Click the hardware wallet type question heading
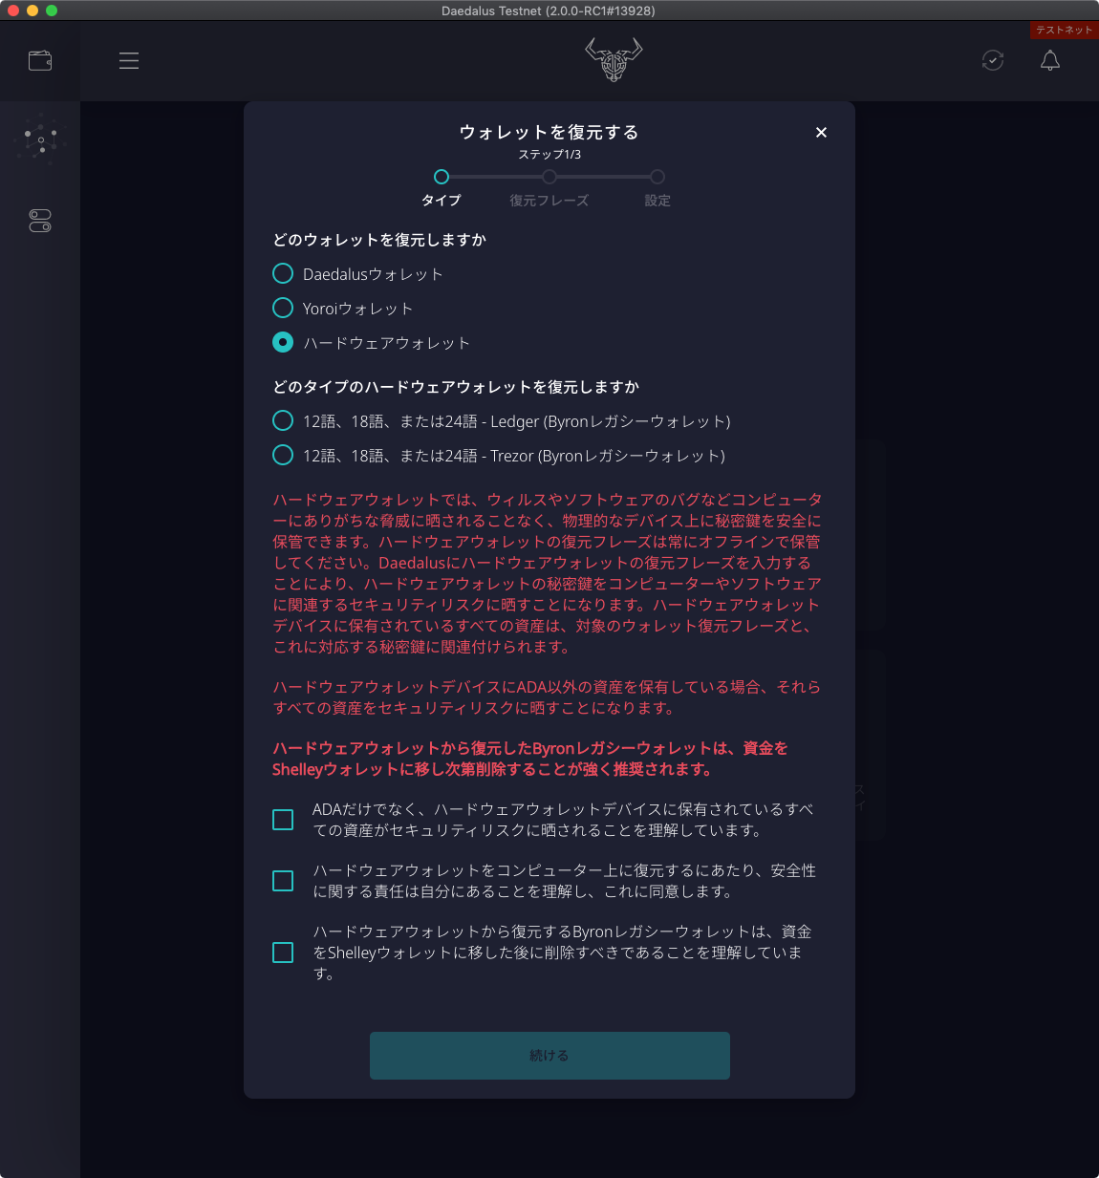The image size is (1099, 1178). coord(456,387)
